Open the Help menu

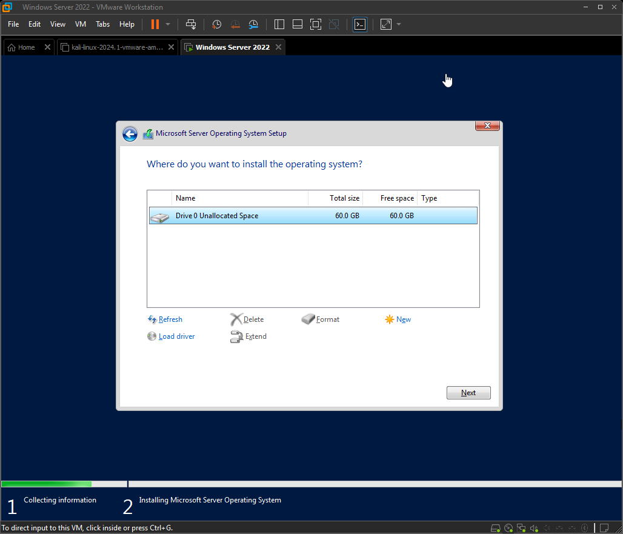[127, 24]
